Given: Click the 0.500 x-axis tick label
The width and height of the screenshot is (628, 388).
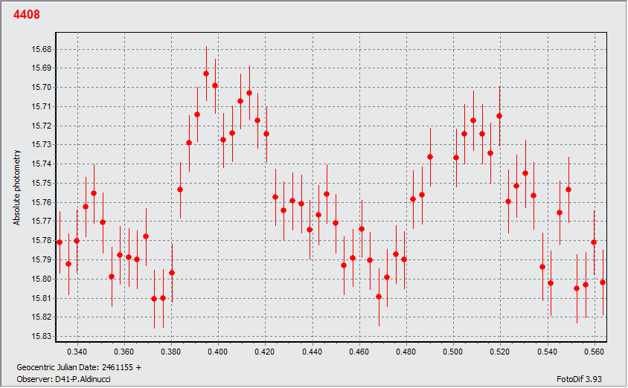Looking at the screenshot, I should pos(453,352).
